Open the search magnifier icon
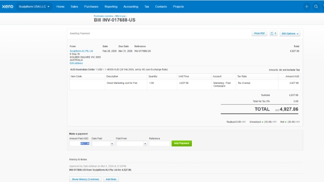 coord(316,7)
